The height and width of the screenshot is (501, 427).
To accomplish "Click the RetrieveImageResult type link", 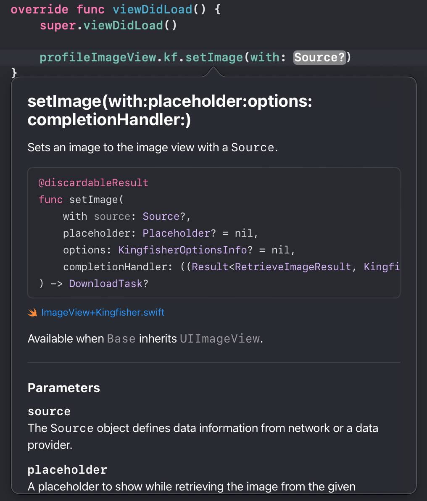I will (x=293, y=266).
